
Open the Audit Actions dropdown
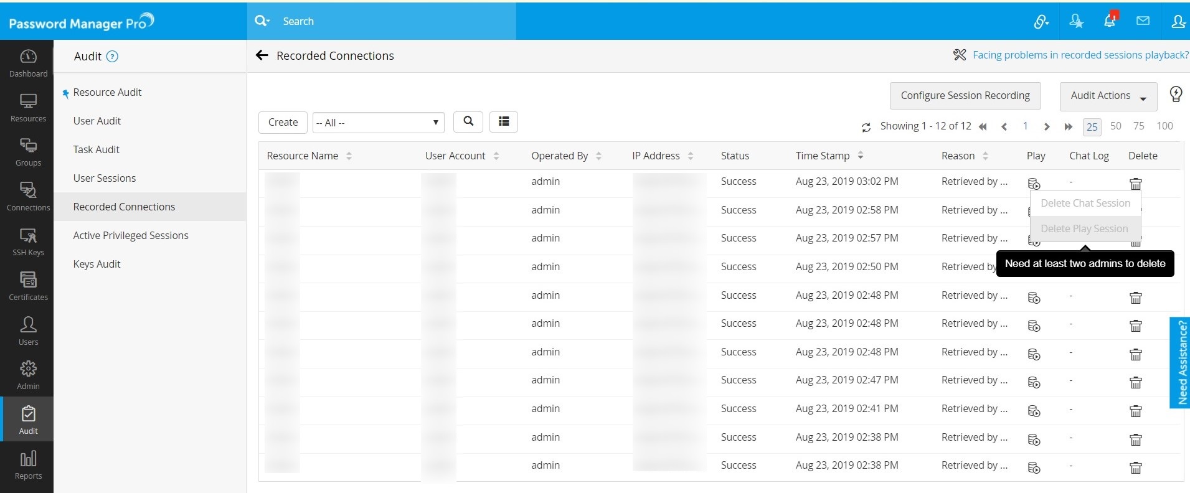(1108, 96)
